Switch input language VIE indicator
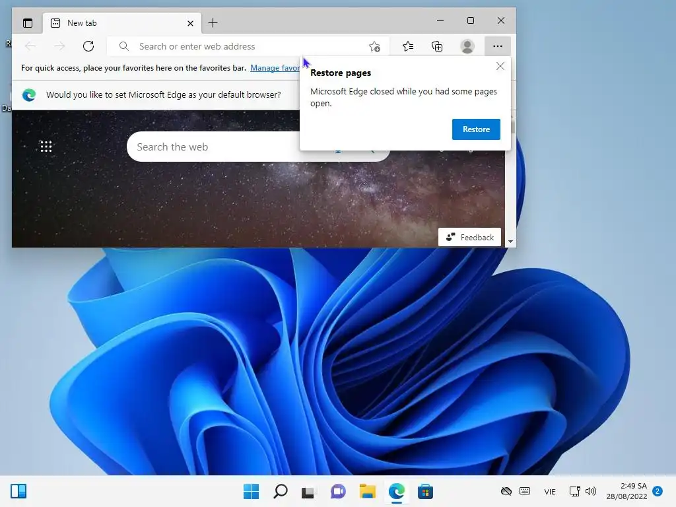The height and width of the screenshot is (507, 676). pyautogui.click(x=550, y=491)
